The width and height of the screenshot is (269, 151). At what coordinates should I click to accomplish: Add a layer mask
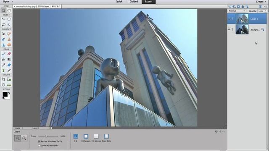click(238, 7)
